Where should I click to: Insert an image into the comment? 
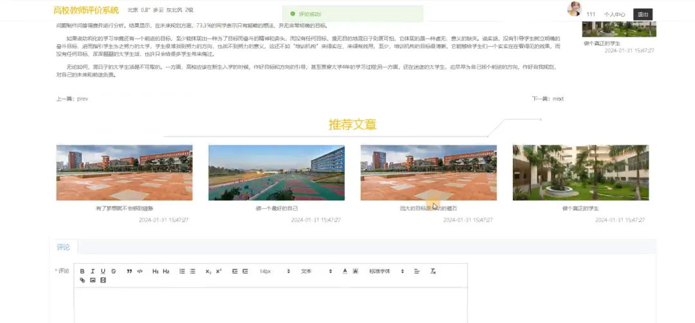(x=93, y=280)
